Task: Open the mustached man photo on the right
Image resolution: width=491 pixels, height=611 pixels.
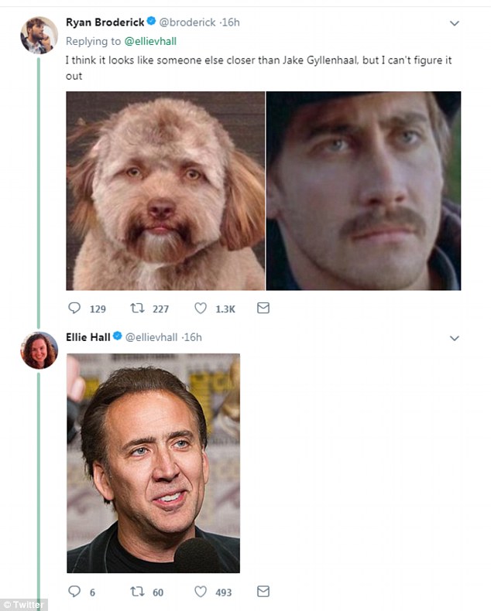Action: (x=364, y=190)
